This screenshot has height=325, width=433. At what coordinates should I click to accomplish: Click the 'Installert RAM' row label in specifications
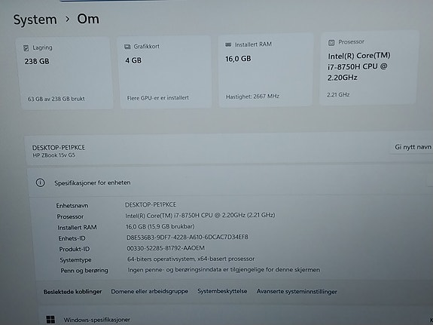[77, 228]
